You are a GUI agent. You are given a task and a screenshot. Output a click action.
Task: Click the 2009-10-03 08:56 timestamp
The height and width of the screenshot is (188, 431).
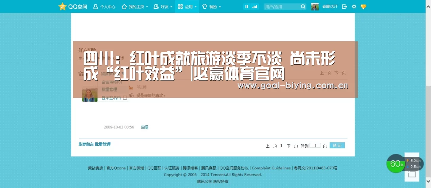click(119, 127)
